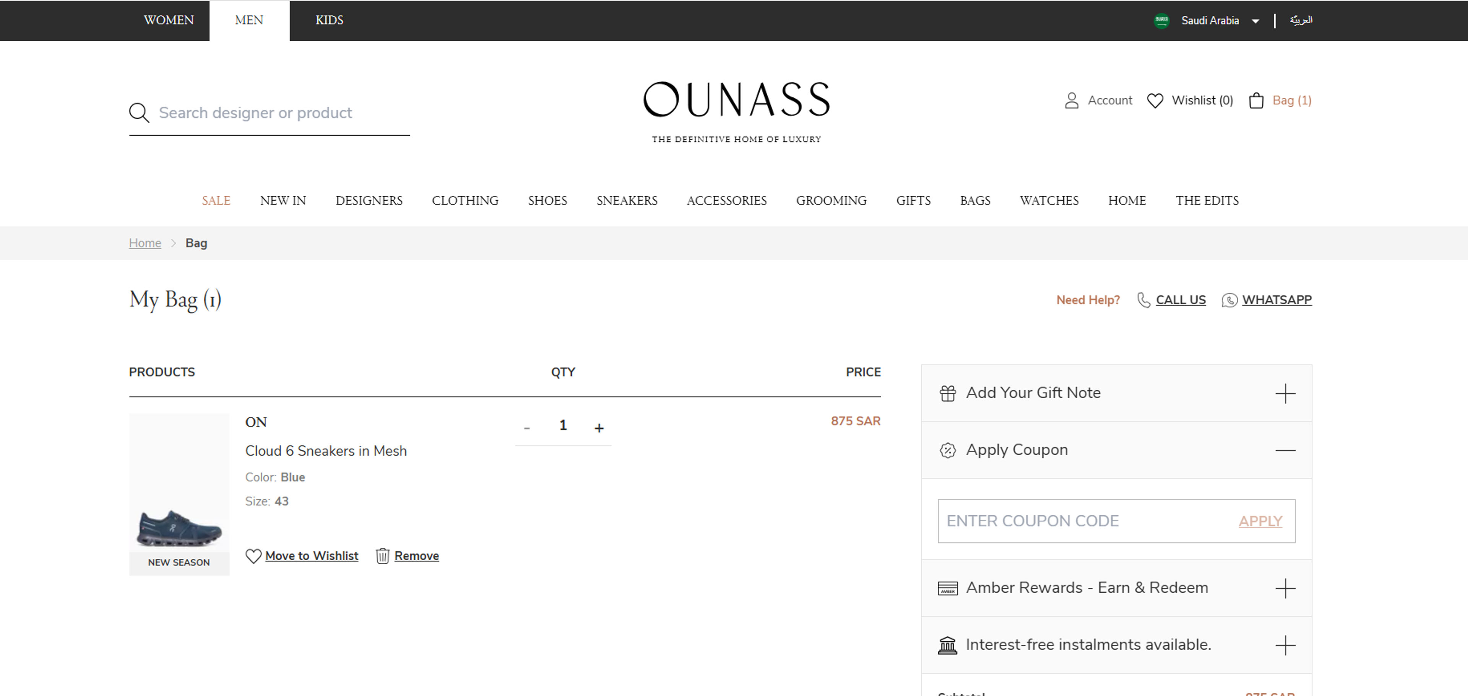Click the gift box icon
The image size is (1468, 696).
(948, 394)
